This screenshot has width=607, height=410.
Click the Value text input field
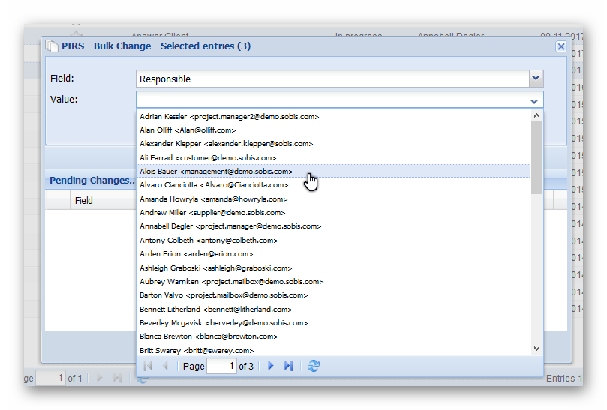pos(330,100)
